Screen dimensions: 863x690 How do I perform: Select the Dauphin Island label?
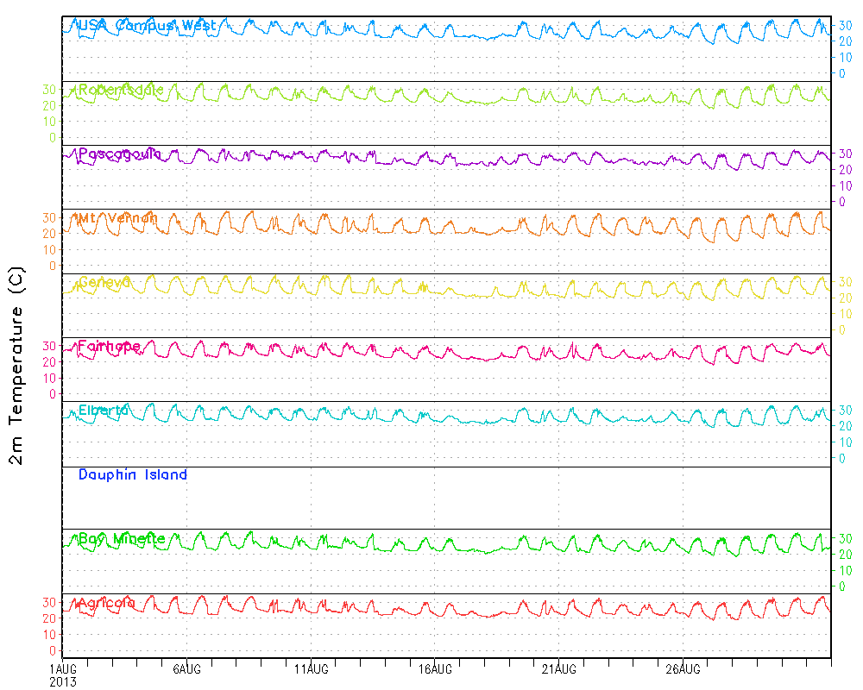[x=133, y=475]
